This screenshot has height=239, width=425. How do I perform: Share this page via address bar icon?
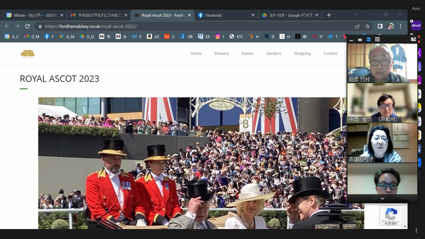click(357, 27)
